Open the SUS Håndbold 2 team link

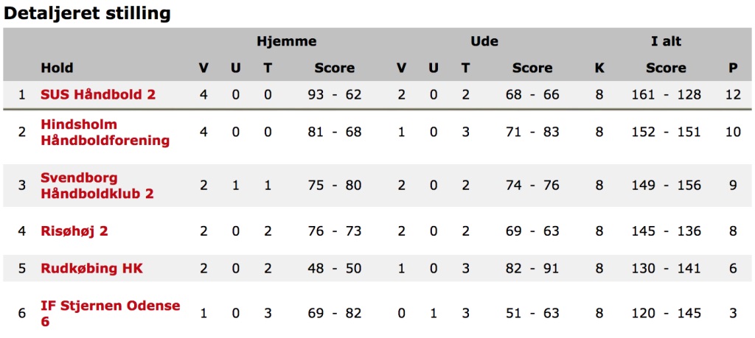[x=98, y=95]
